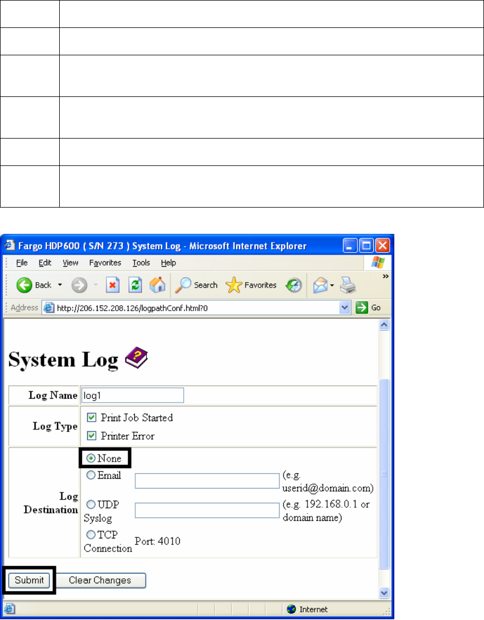Stop page loading with red X icon
Screen dimensions: 484x620
[113, 285]
